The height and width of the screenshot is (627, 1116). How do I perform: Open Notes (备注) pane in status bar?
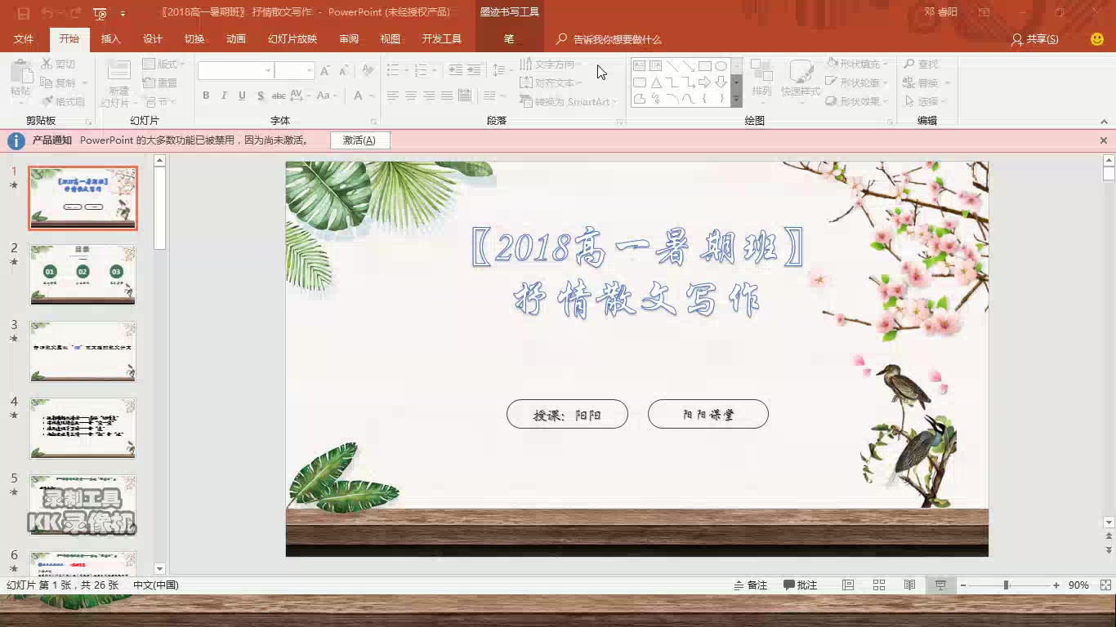[x=750, y=585]
